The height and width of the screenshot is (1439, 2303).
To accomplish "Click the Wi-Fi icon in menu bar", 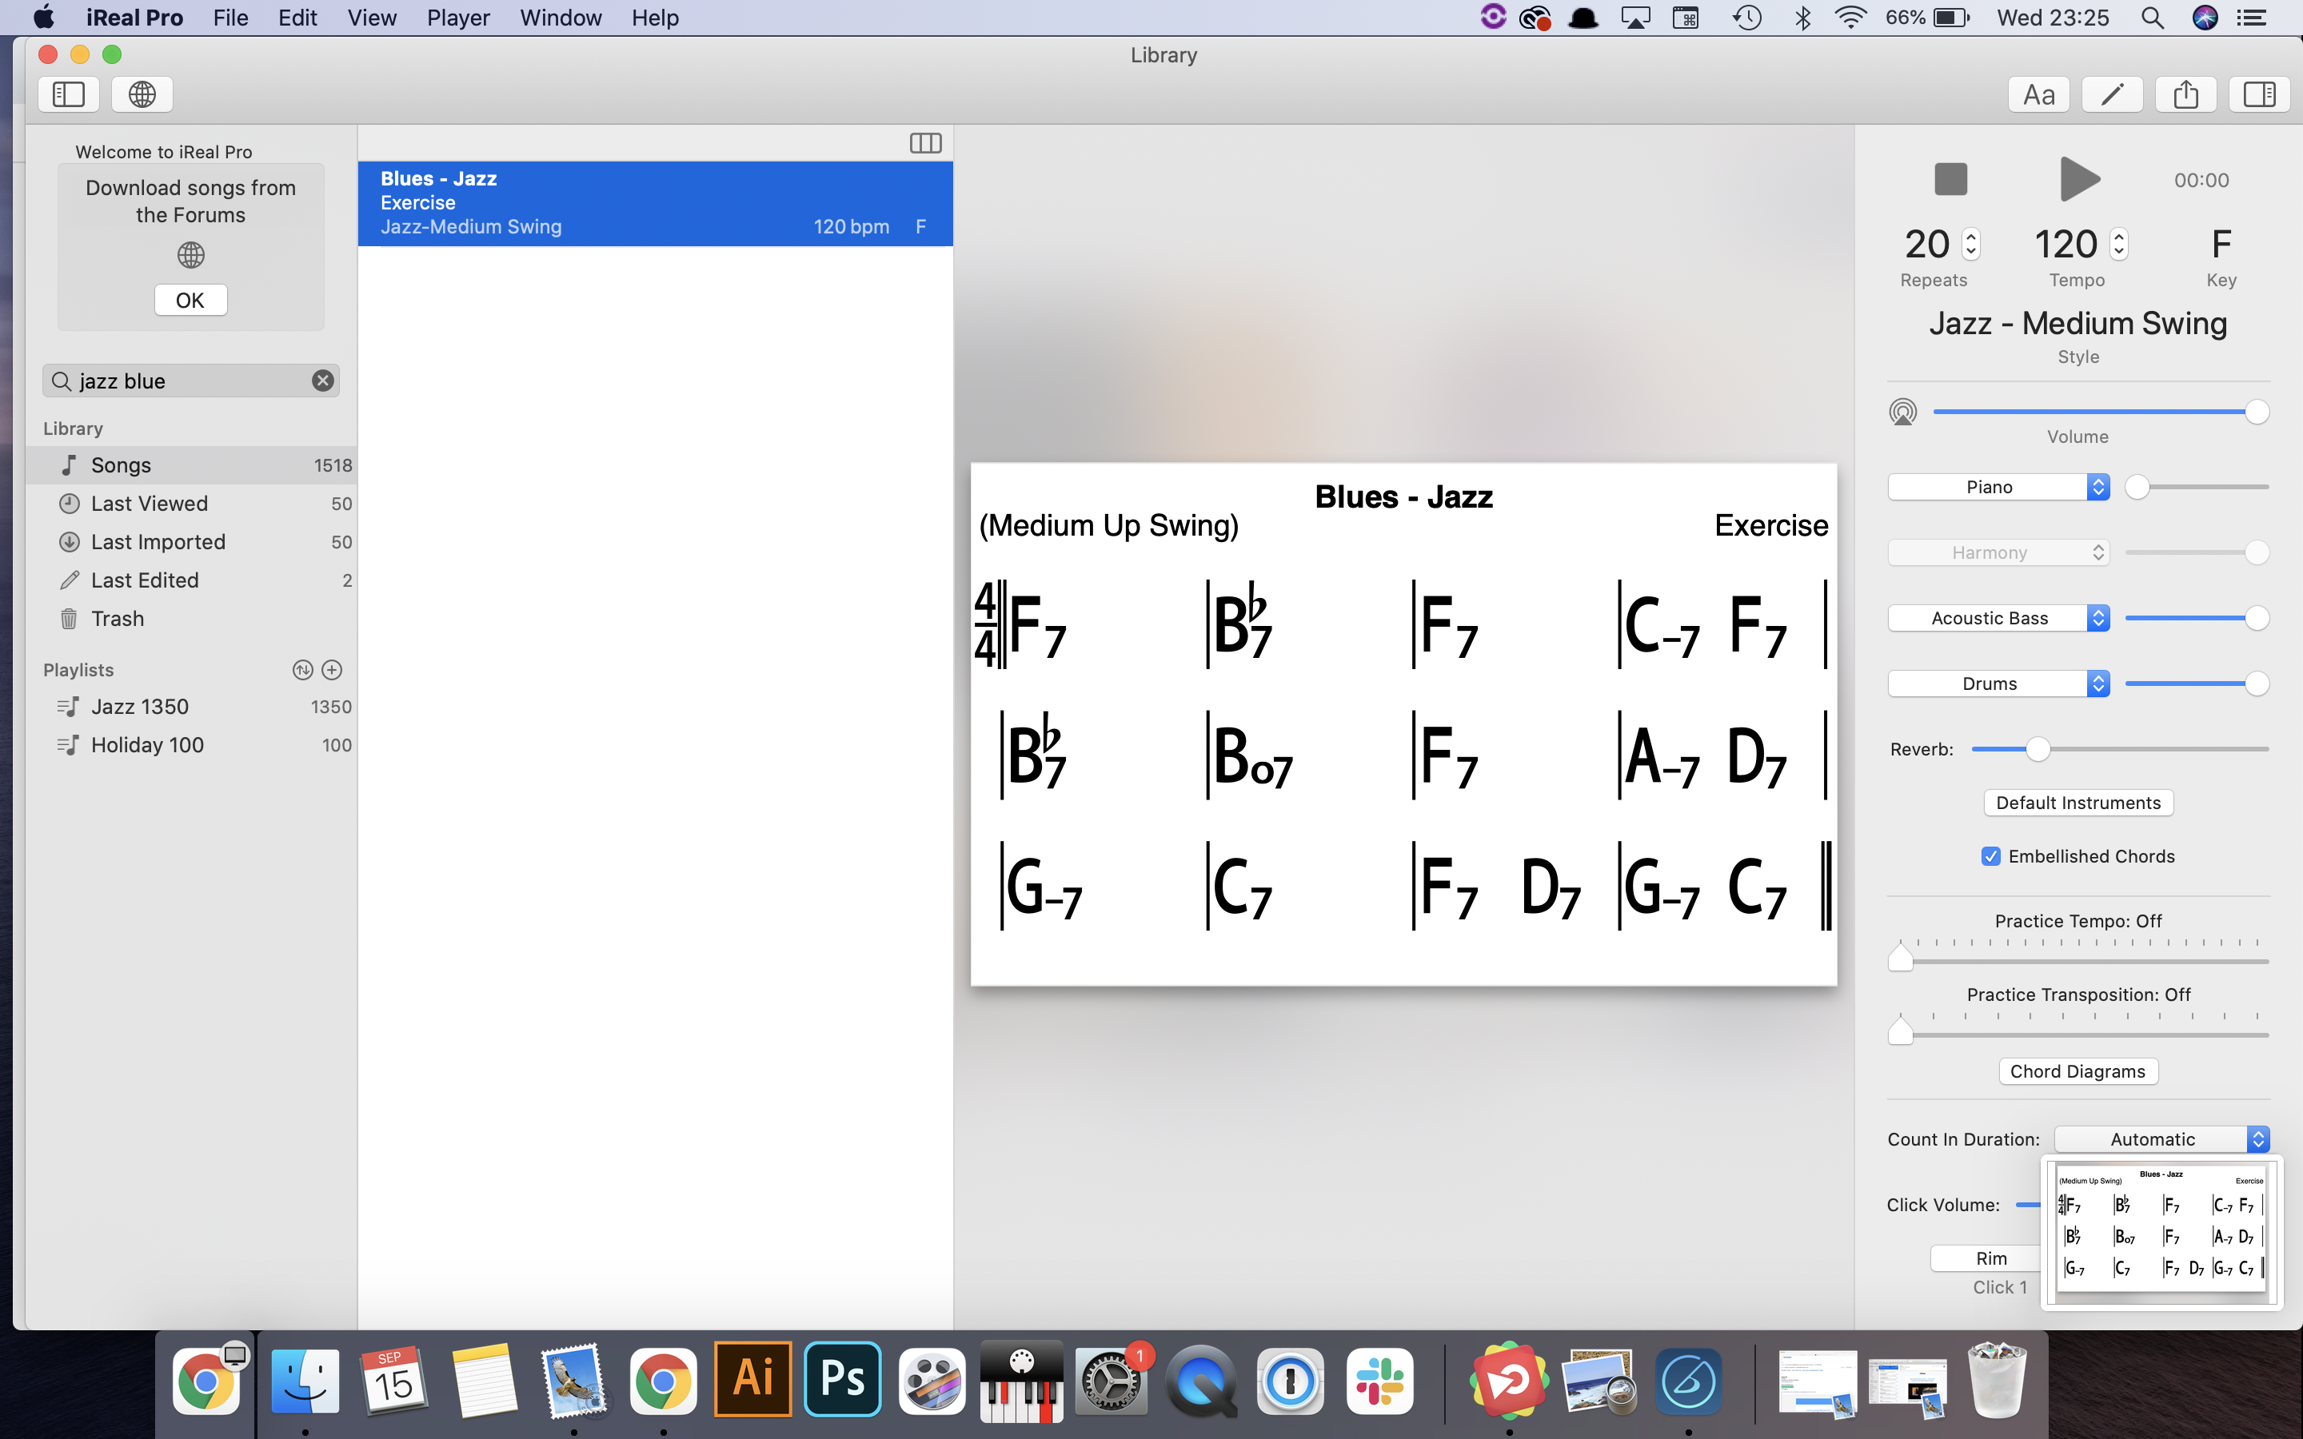I will point(1850,18).
